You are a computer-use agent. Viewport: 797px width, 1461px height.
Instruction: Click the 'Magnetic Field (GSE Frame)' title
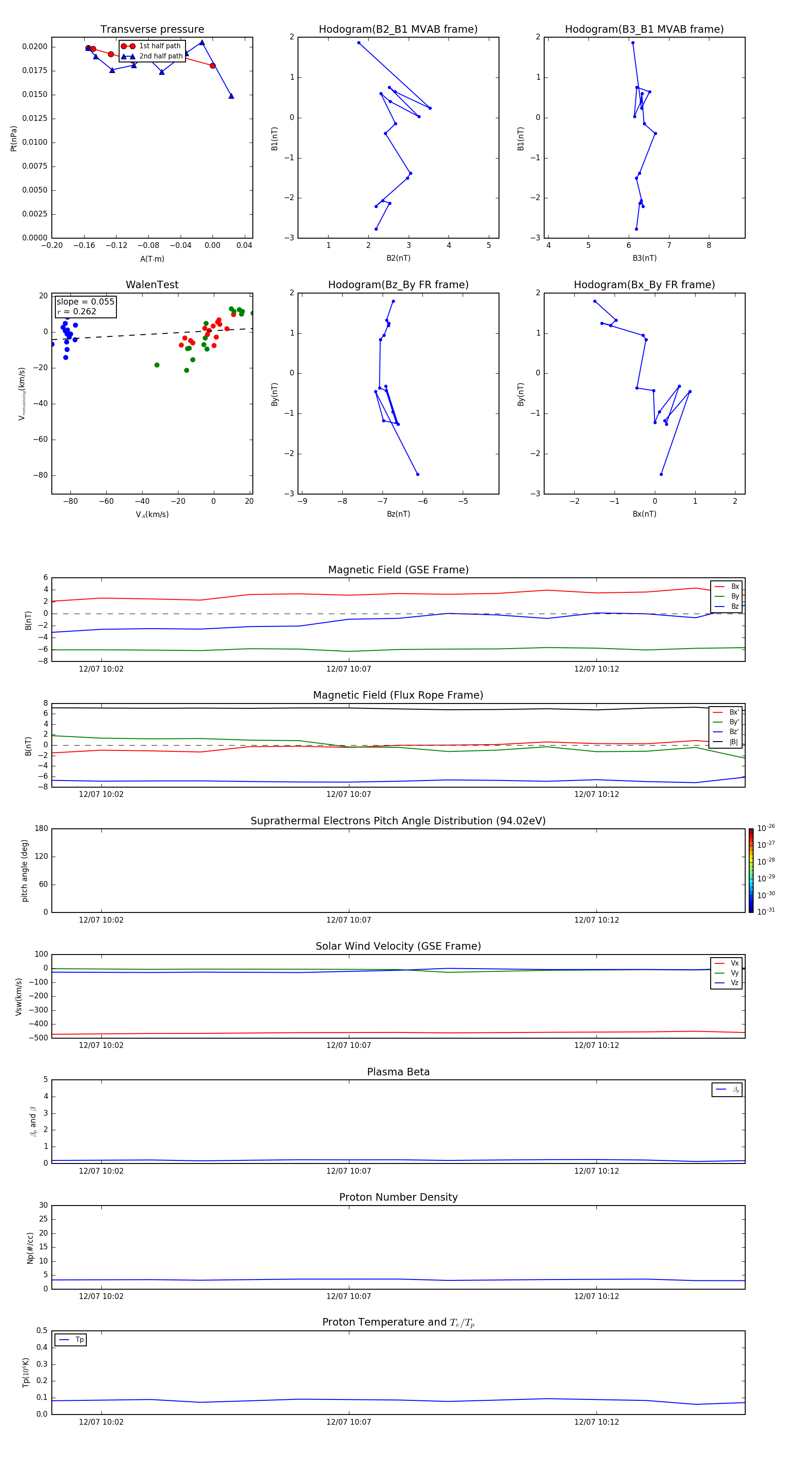click(x=398, y=570)
